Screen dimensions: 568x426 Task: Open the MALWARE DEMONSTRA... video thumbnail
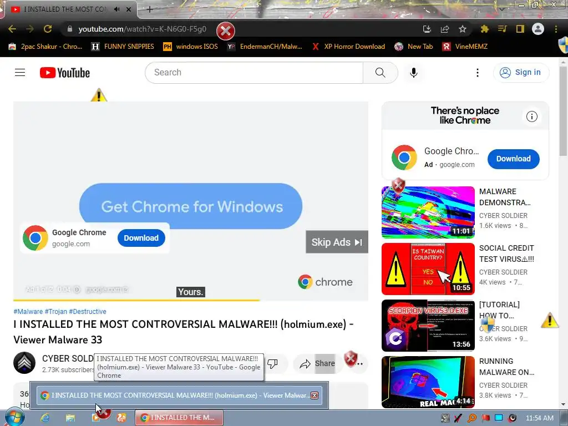428,212
